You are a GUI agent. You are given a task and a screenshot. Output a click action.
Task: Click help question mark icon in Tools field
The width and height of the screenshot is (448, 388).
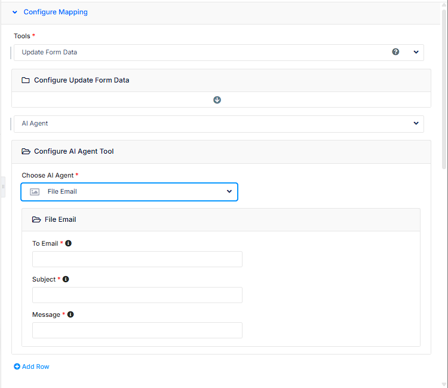[395, 52]
